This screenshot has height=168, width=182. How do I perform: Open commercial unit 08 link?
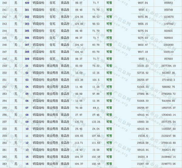tap(27, 115)
